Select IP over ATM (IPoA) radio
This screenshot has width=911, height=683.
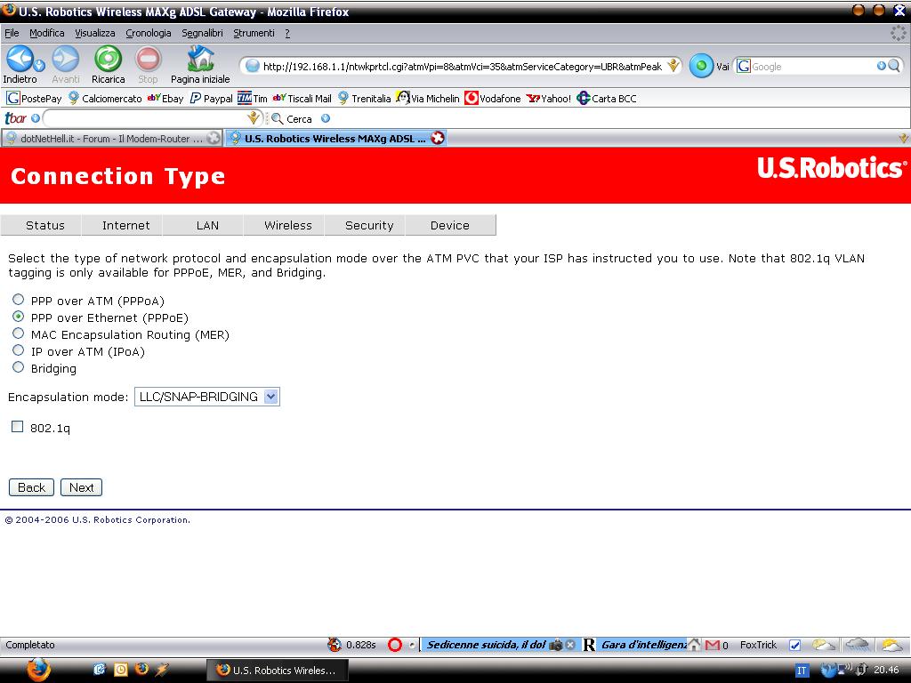pyautogui.click(x=18, y=350)
